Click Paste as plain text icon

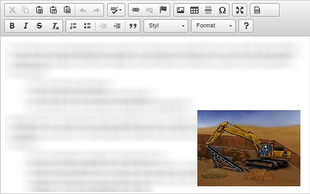(53, 10)
